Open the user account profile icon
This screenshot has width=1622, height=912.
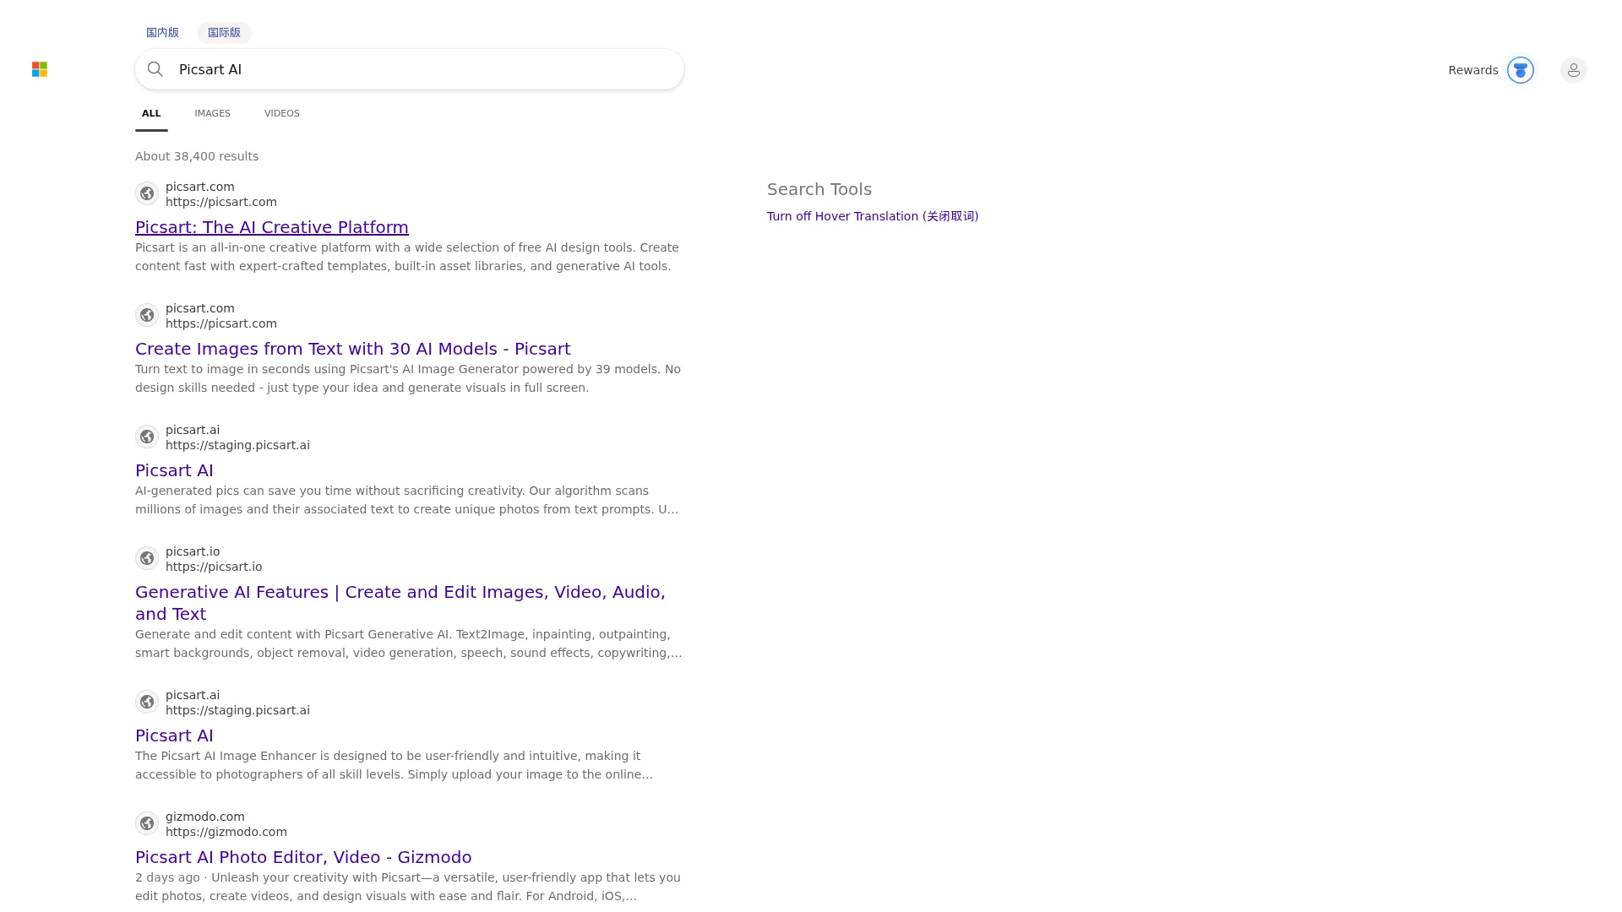1574,70
